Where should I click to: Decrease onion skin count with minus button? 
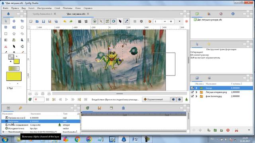pos(165,21)
